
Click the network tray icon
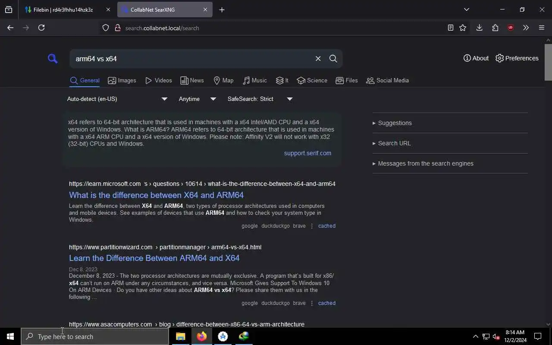(x=486, y=336)
